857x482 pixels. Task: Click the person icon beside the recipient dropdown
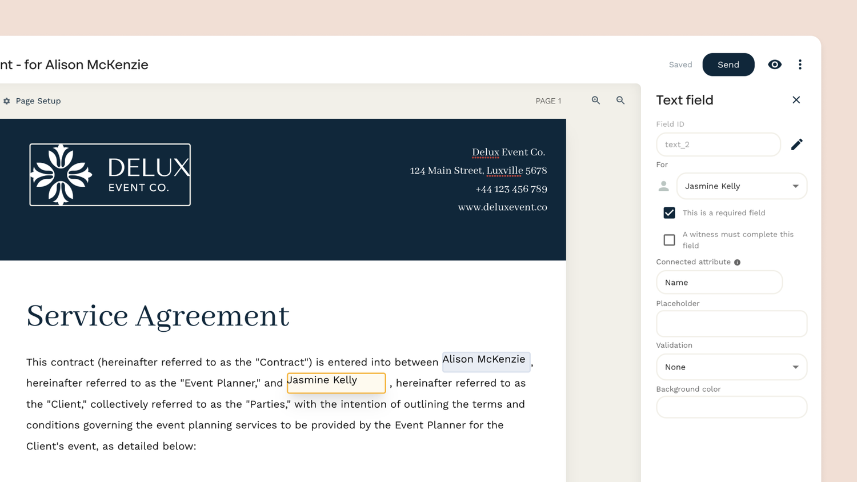(x=663, y=186)
